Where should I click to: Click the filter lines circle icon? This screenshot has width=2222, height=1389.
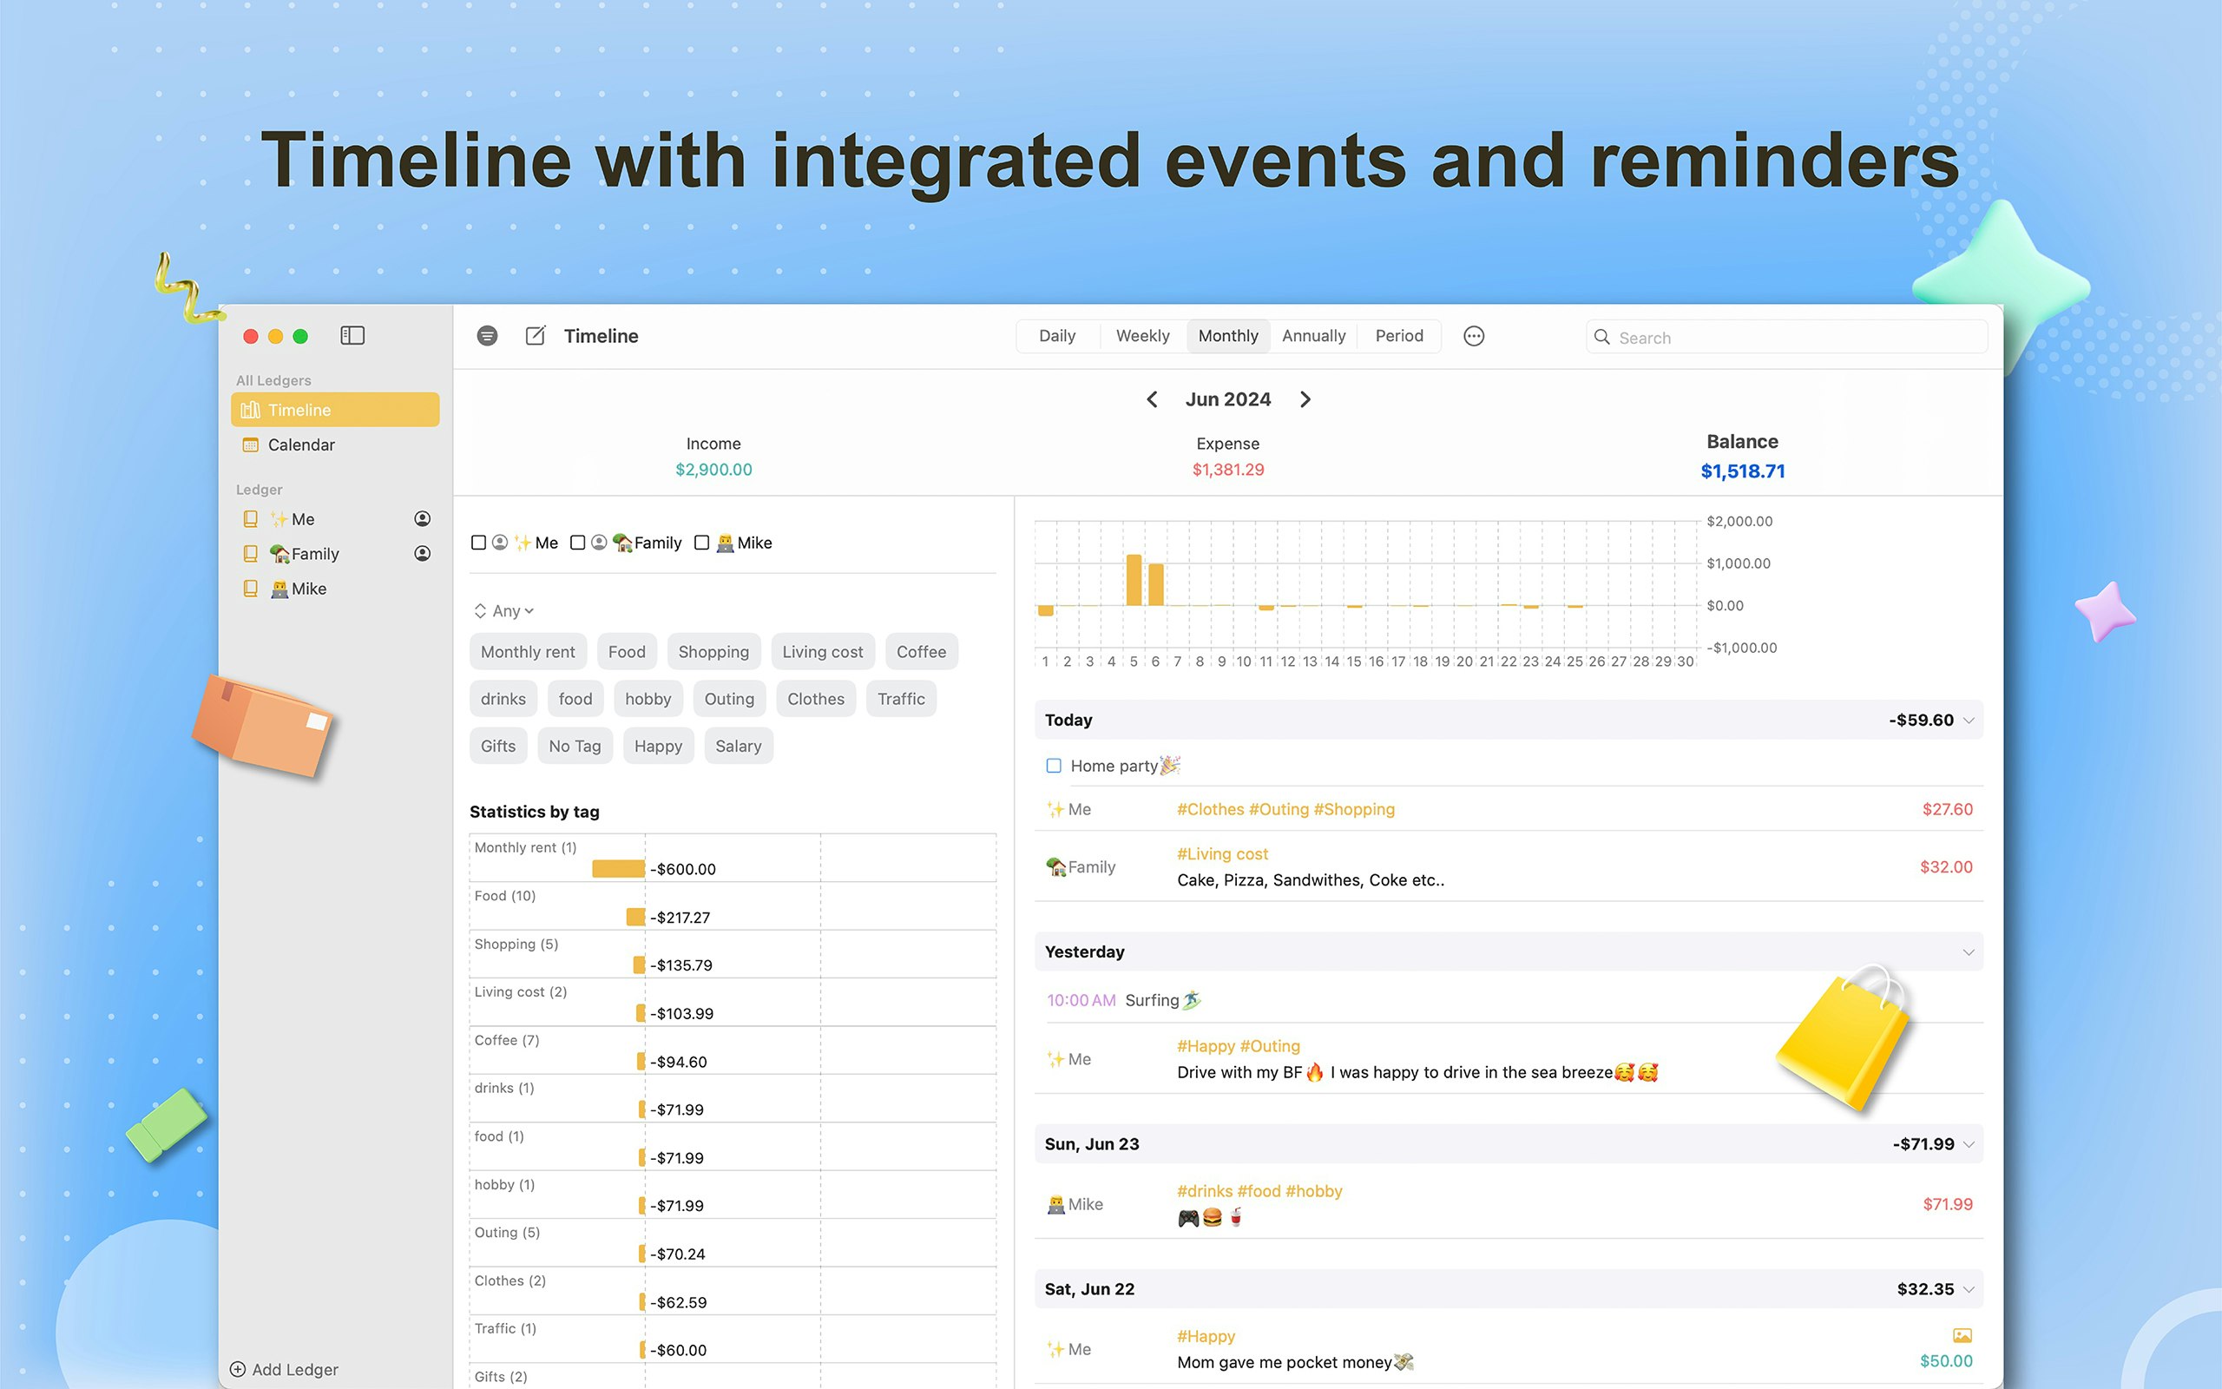[x=488, y=336]
